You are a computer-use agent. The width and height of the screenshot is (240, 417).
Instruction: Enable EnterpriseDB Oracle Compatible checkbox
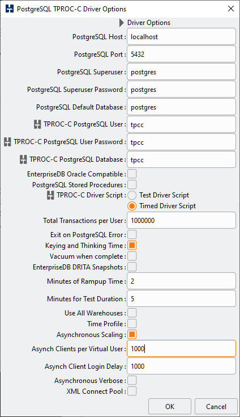[x=132, y=174]
